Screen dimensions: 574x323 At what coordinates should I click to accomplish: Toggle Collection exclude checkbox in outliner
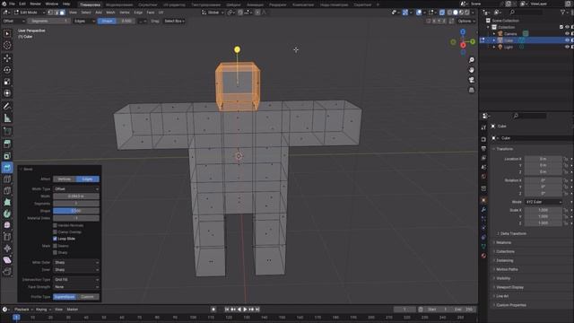pos(561,27)
